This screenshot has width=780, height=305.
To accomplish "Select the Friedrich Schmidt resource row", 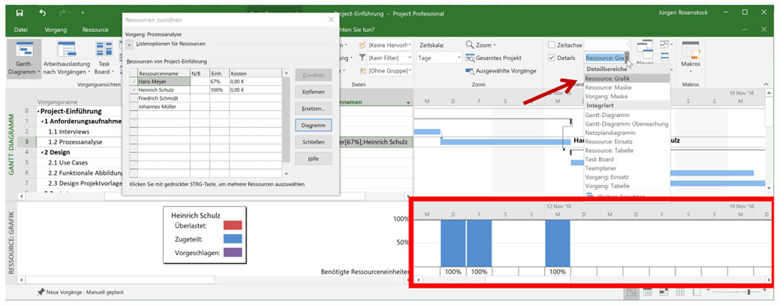I will (206, 98).
